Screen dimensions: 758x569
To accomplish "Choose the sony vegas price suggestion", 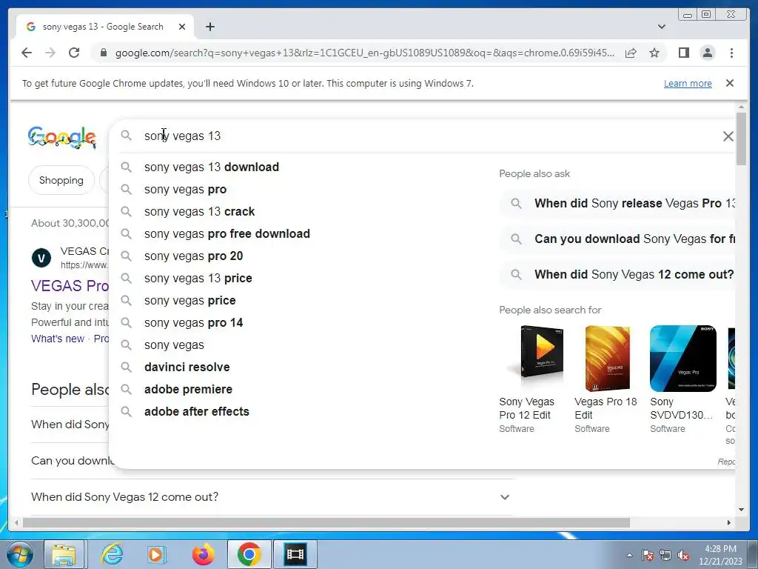I will click(190, 301).
